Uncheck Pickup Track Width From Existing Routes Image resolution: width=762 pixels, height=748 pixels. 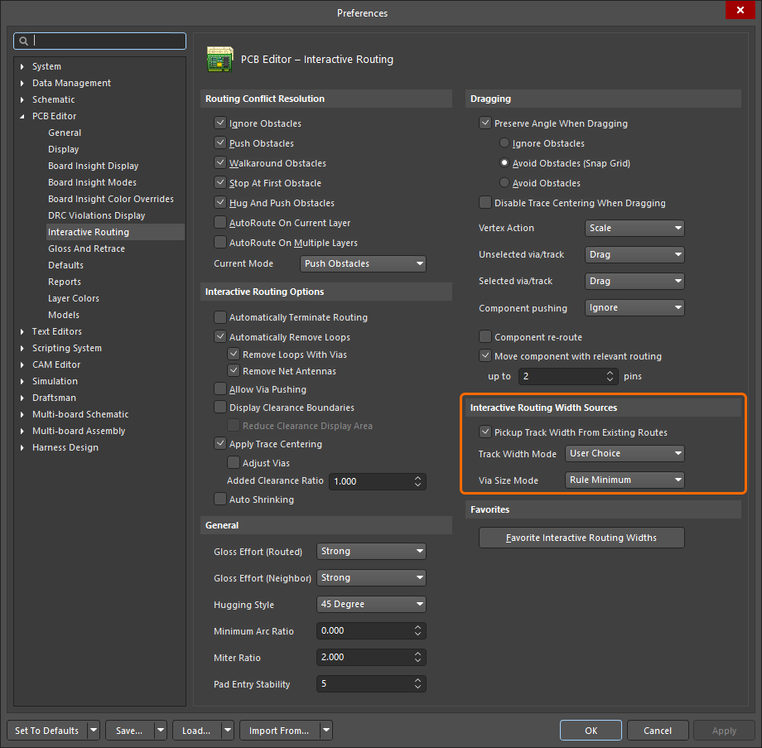[485, 432]
